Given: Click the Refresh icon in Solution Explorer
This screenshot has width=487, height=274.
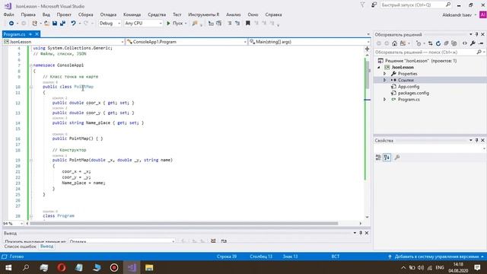Looking at the screenshot, I should pos(438,43).
